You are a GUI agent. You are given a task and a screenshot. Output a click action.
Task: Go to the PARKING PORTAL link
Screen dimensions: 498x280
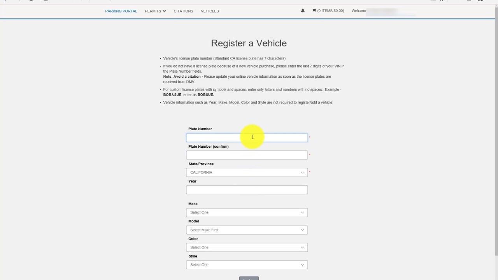(x=121, y=11)
